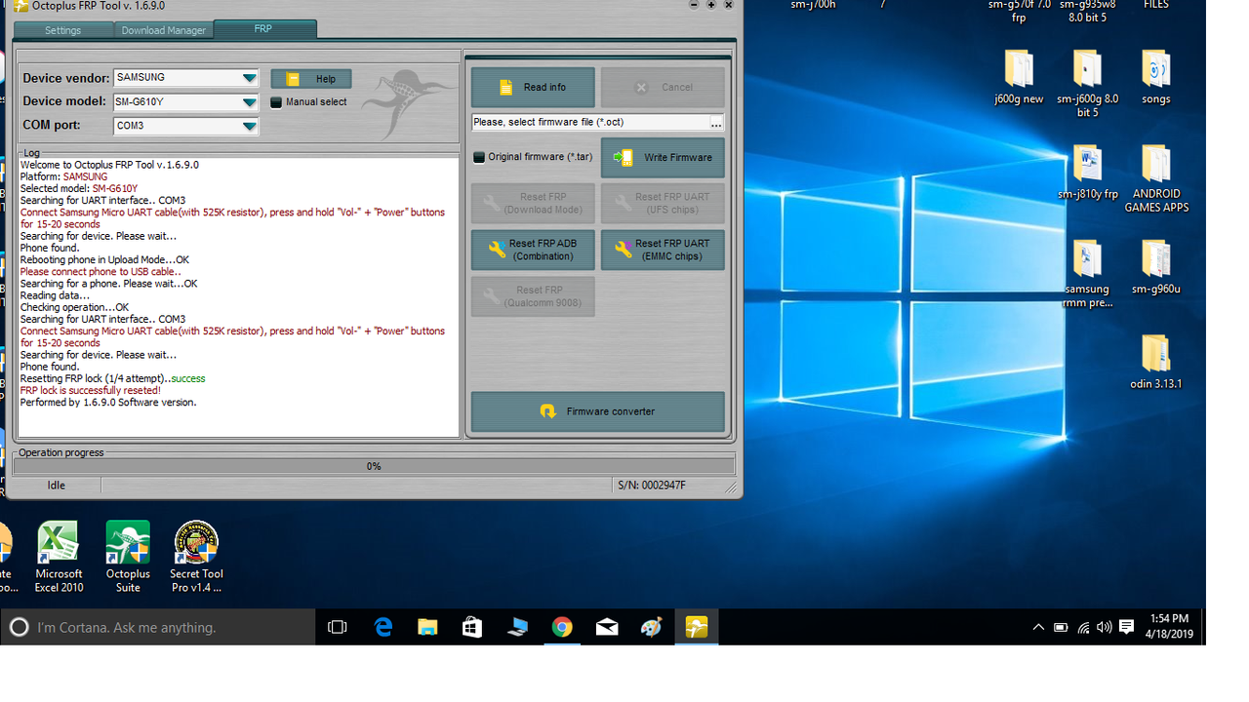Open the Paint app from the taskbar

coord(652,627)
